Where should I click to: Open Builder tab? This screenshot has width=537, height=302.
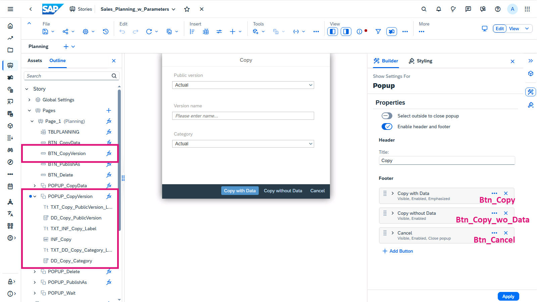pos(386,61)
